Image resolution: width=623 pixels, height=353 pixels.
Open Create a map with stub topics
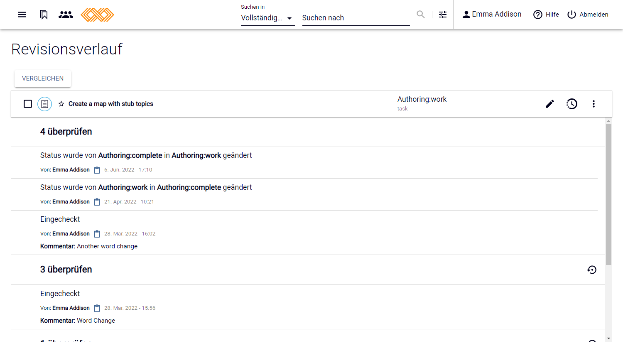click(111, 104)
